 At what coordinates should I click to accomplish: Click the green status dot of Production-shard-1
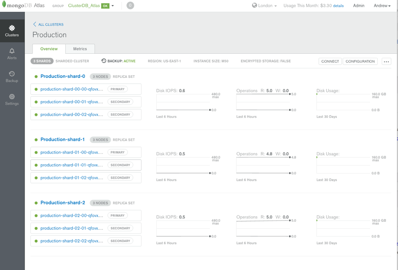point(36,140)
